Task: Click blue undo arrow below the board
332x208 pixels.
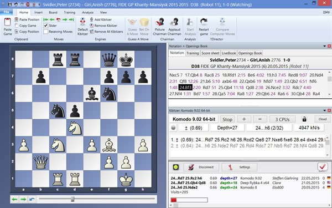Action: tap(32, 199)
